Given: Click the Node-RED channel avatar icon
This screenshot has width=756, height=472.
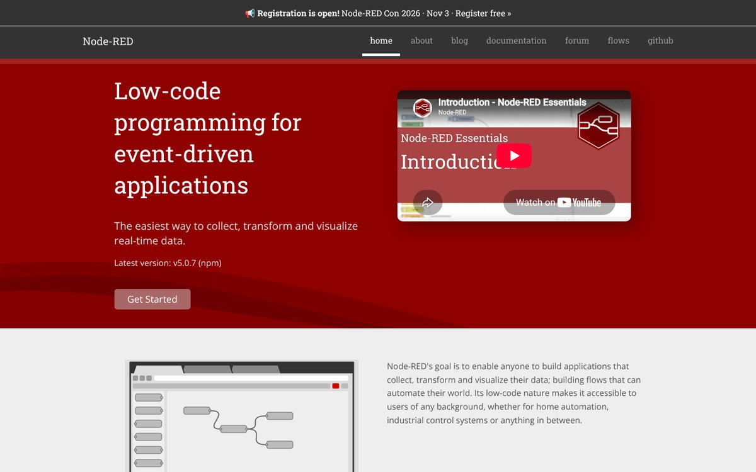Looking at the screenshot, I should coord(423,108).
